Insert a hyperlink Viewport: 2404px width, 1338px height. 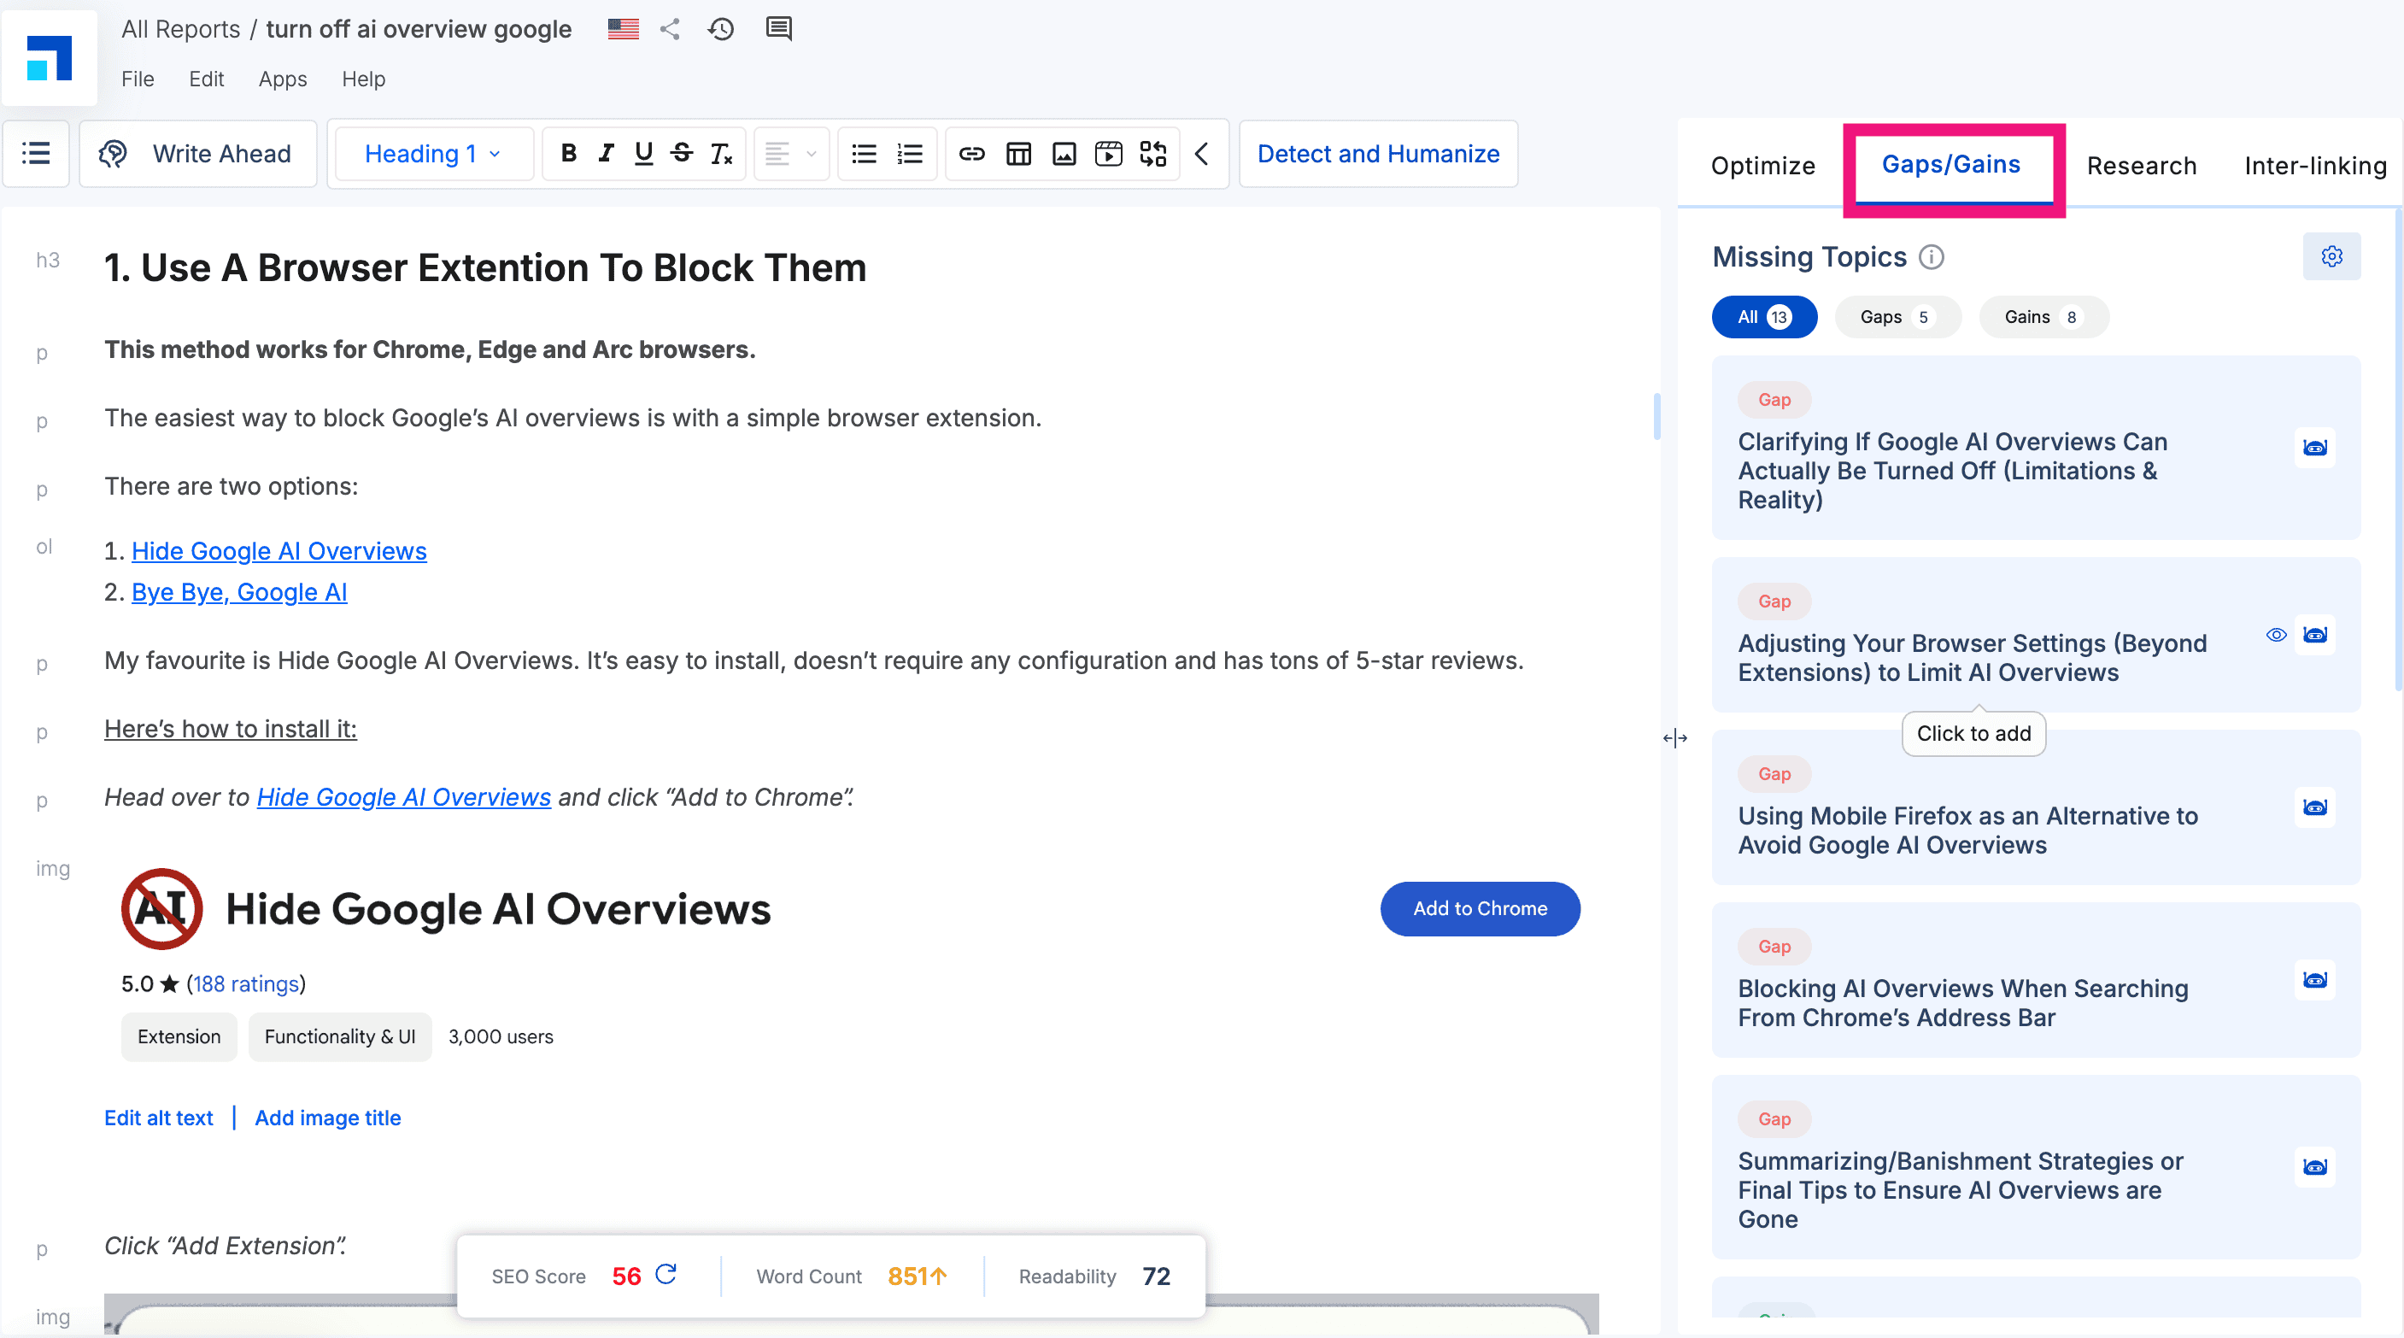pos(972,153)
